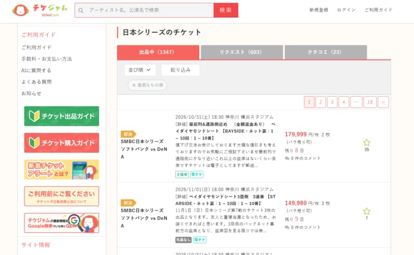414x255 pixels.
Task: Open the 絞り込み filter button
Action: tap(180, 70)
